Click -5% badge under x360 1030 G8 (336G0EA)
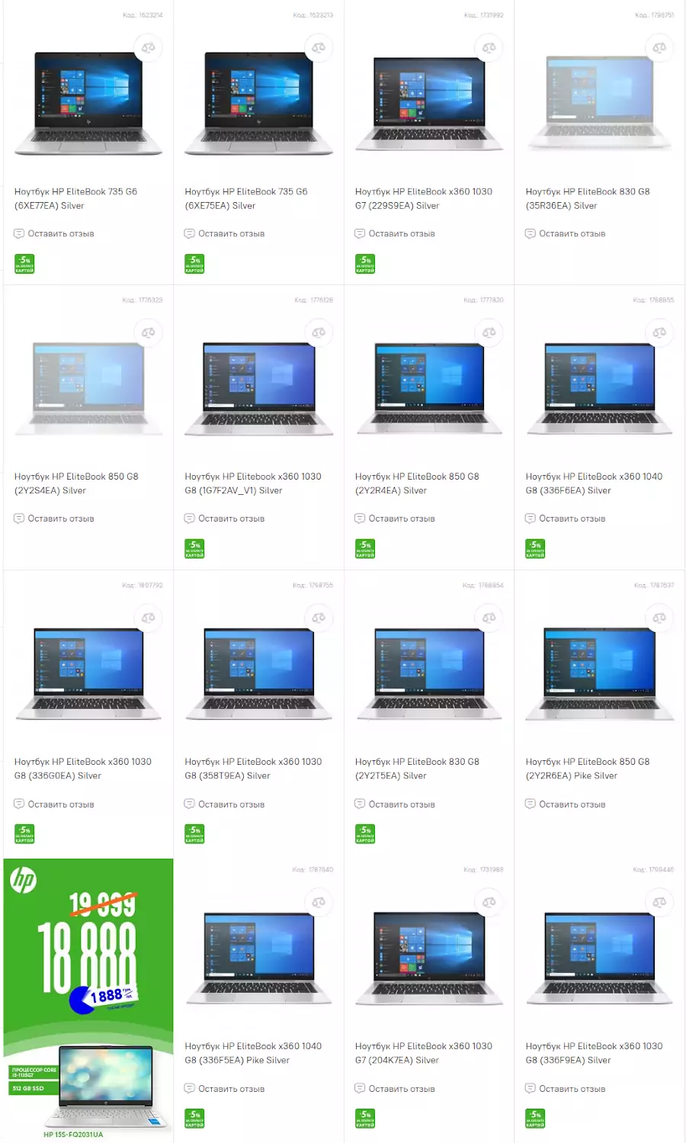The width and height of the screenshot is (686, 1143). click(x=24, y=834)
